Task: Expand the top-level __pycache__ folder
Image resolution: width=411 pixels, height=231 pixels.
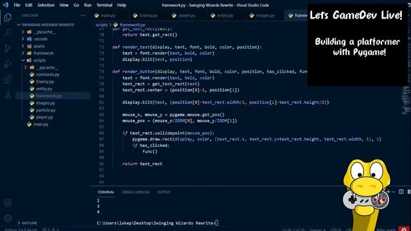Action: coord(23,31)
